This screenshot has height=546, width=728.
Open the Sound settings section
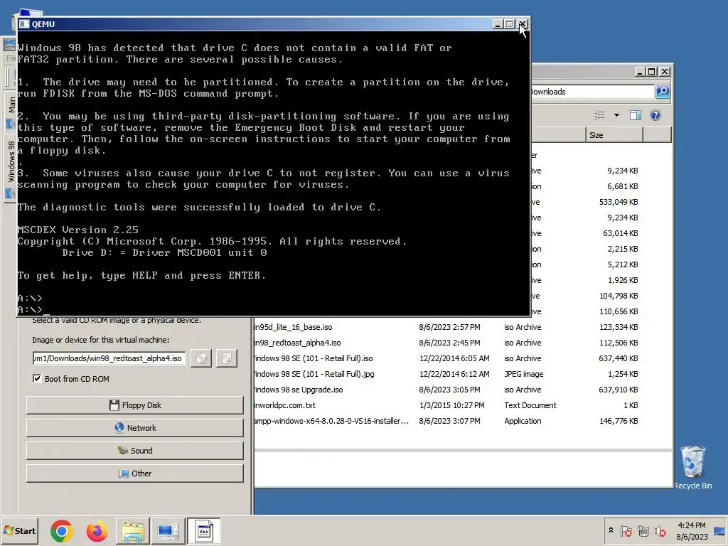click(x=134, y=450)
